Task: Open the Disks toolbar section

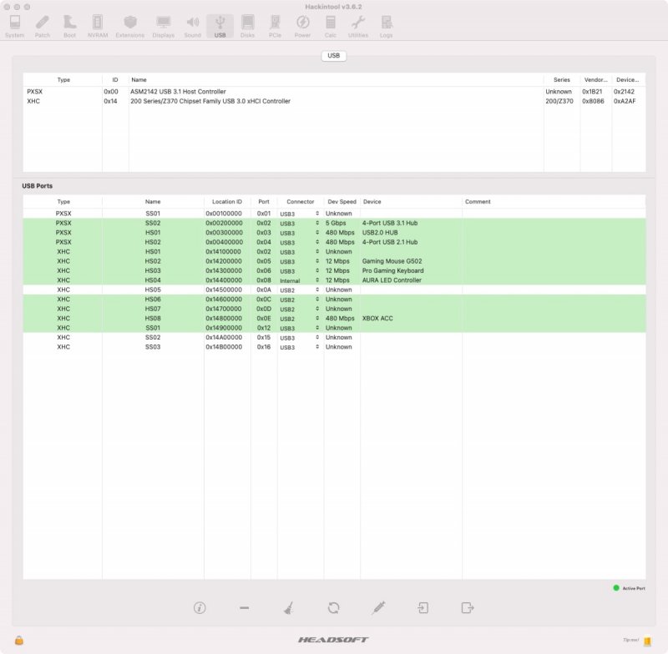Action: click(247, 27)
